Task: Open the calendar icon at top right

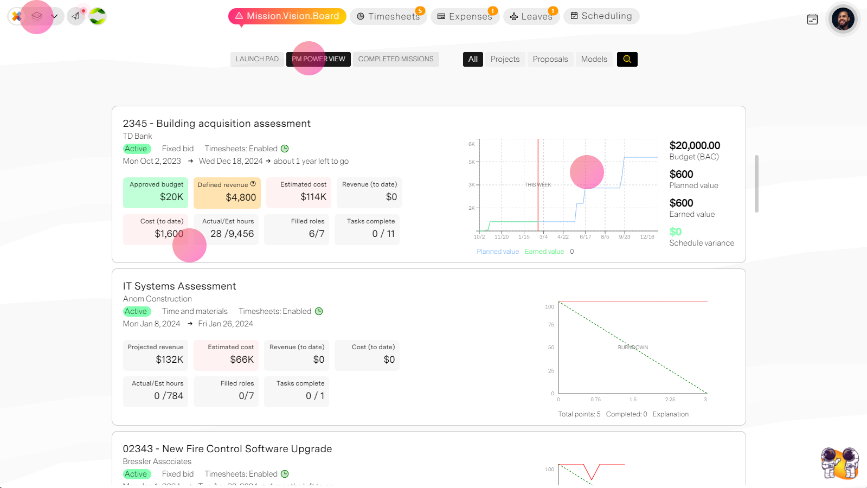Action: (x=812, y=20)
